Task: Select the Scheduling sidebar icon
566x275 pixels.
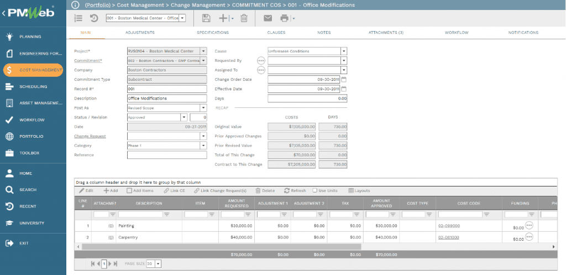Action: pyautogui.click(x=9, y=87)
